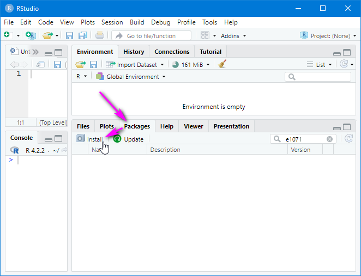Minimize the source editor pane
Image resolution: width=361 pixels, height=276 pixels.
[x=49, y=53]
